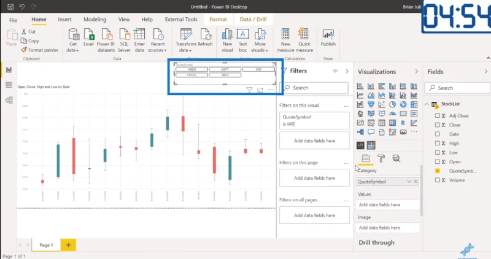Select the Chiclet Slicer custom visual icon
Screen dimensions: 491x259
371,145
